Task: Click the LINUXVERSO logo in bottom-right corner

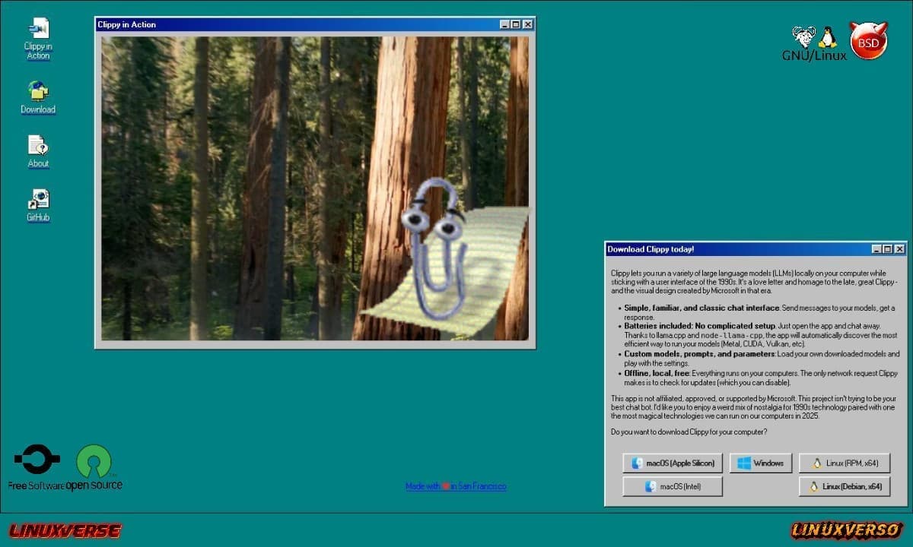Action: [x=845, y=530]
